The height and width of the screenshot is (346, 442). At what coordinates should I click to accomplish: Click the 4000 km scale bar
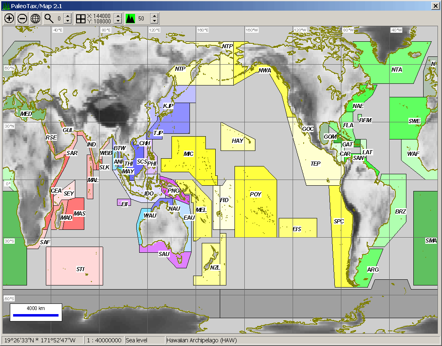pos(36,315)
